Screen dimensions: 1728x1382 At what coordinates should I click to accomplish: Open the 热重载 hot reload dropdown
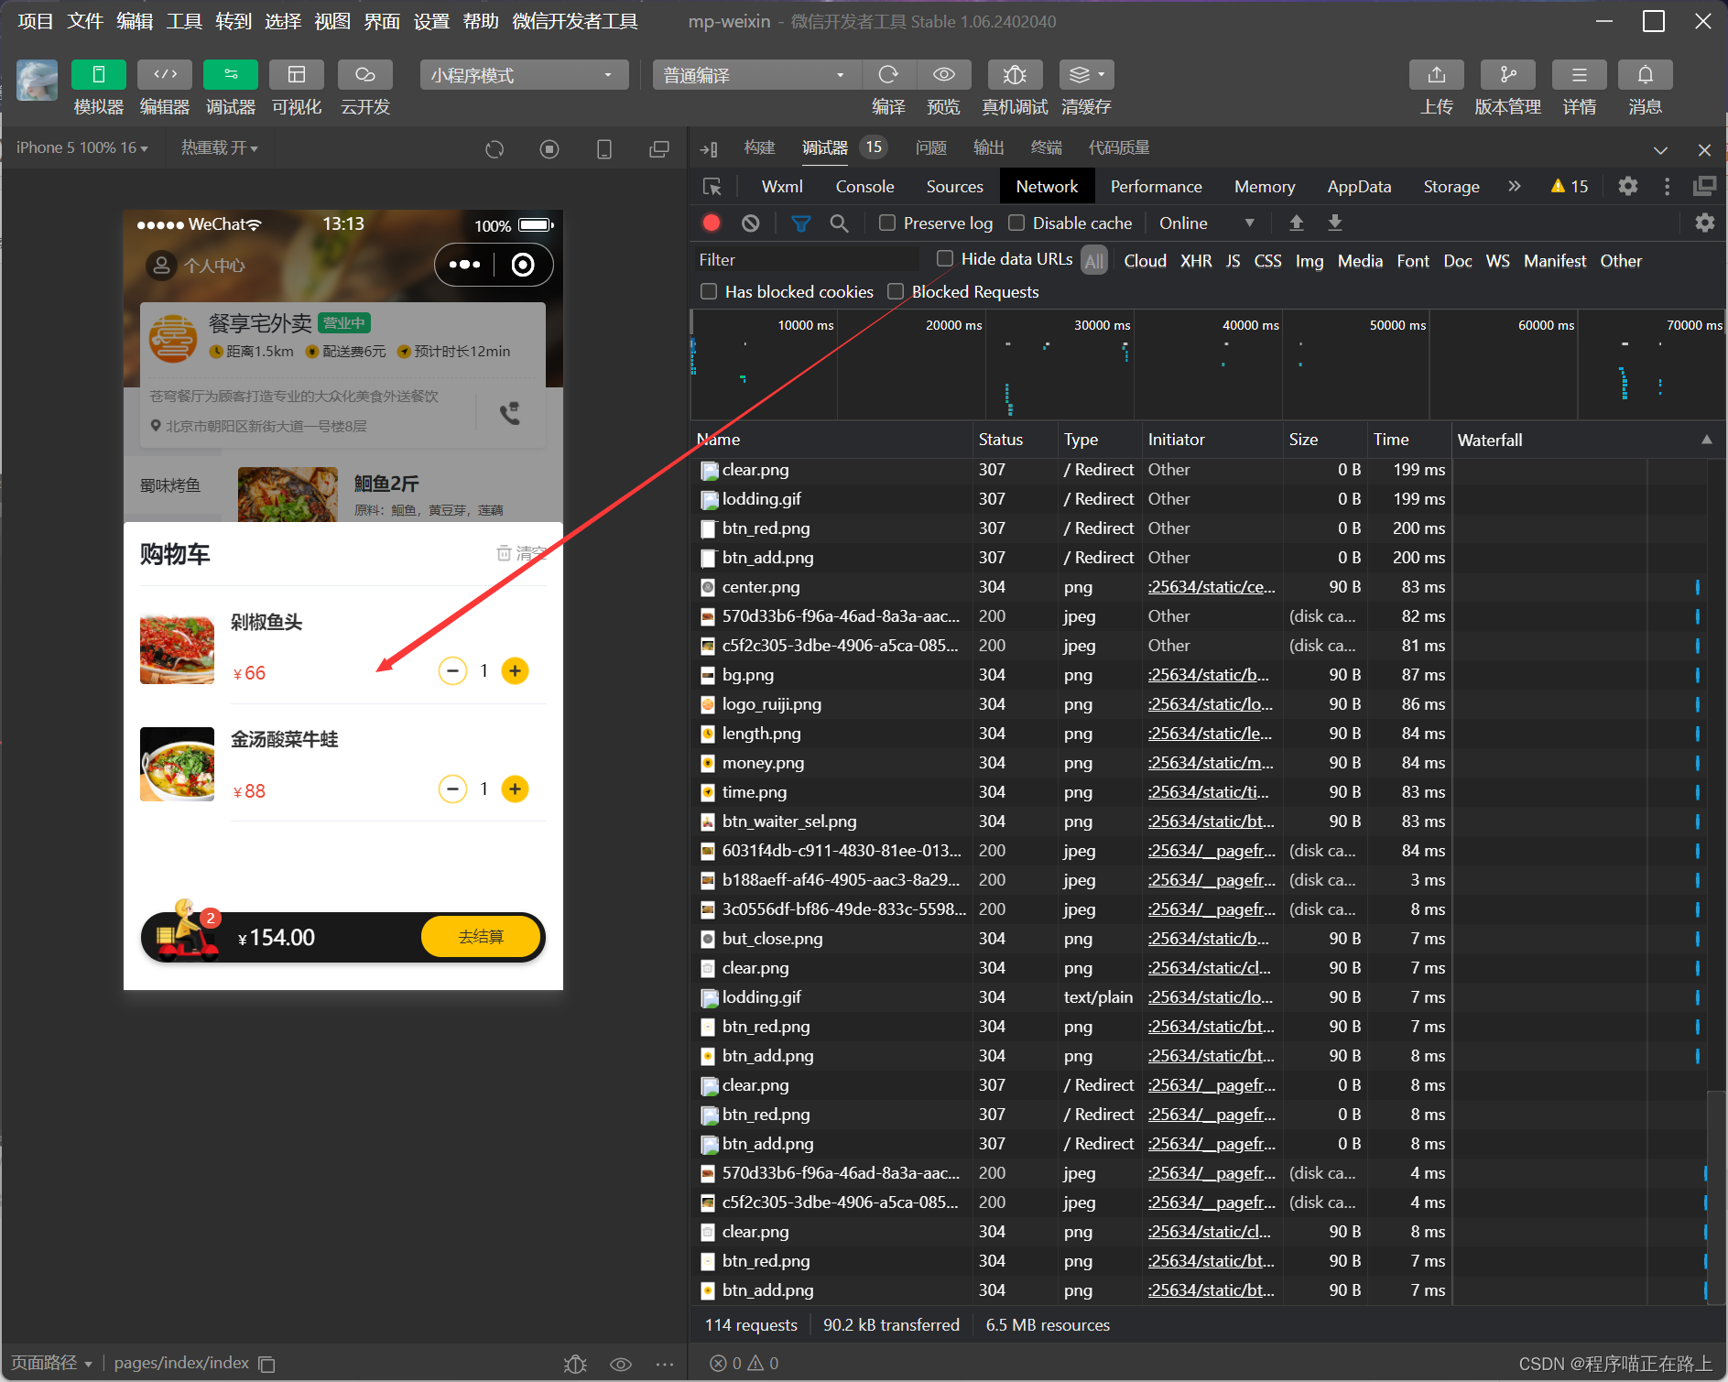pyautogui.click(x=220, y=147)
